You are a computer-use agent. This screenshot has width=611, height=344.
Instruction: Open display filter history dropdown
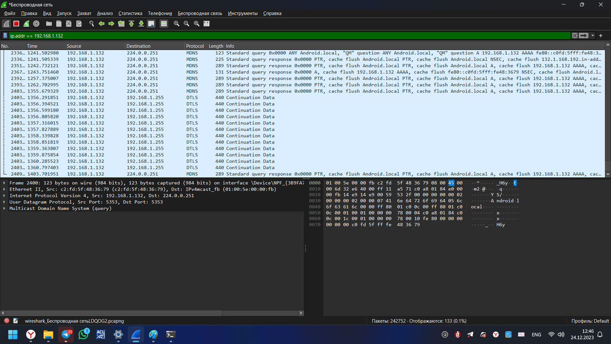point(593,35)
